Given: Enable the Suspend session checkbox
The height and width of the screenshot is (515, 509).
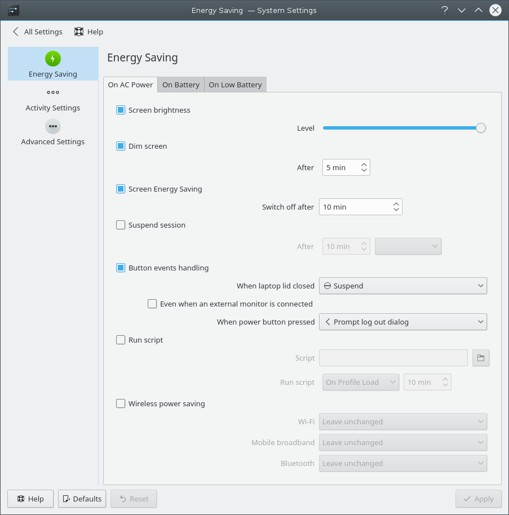Looking at the screenshot, I should [x=121, y=225].
